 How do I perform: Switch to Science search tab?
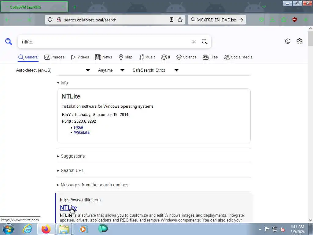(186, 57)
